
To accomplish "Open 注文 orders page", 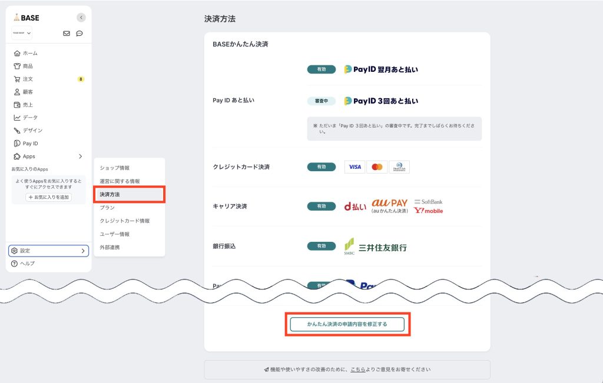I will click(28, 79).
